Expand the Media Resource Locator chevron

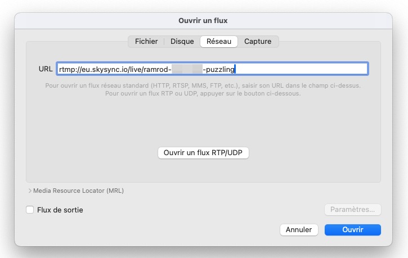click(30, 191)
